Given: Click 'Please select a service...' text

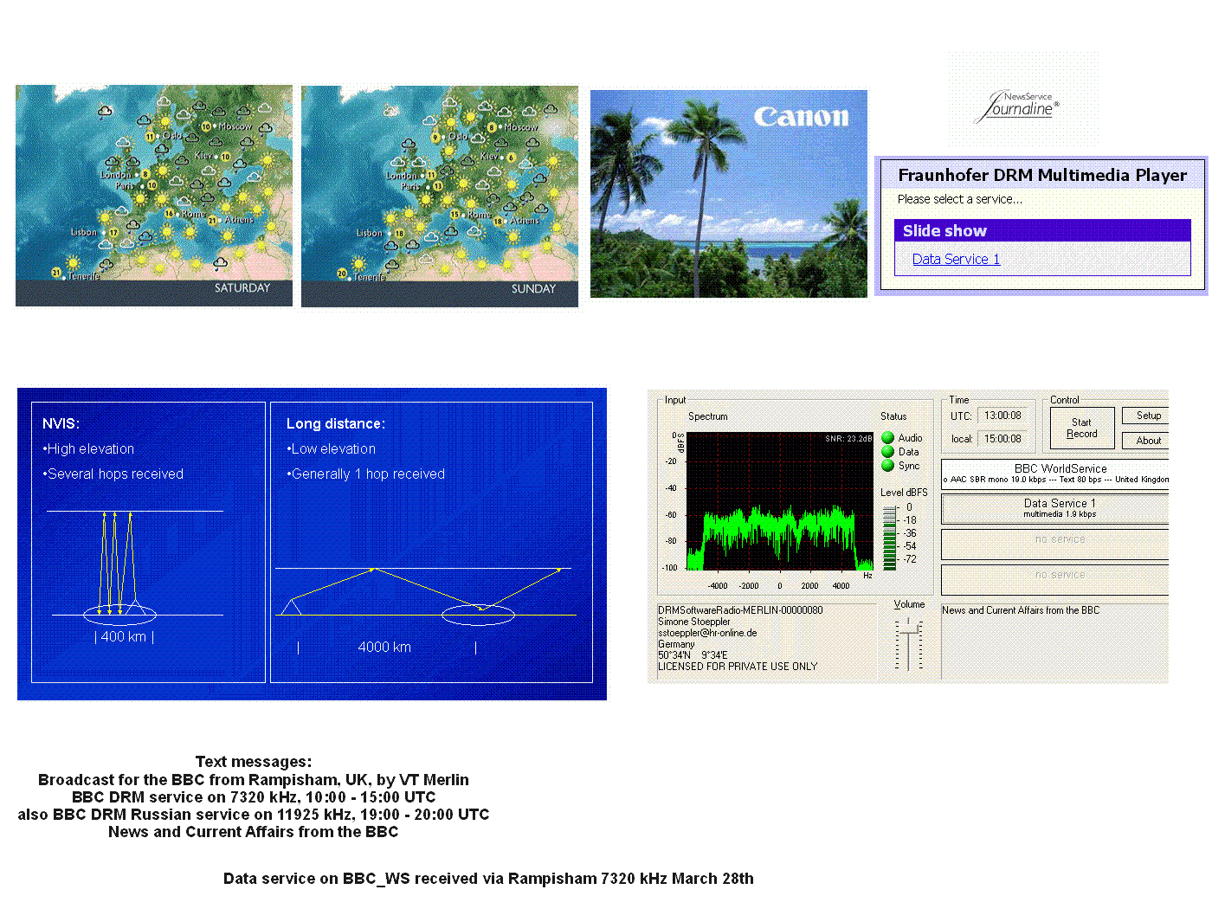Looking at the screenshot, I should point(959,199).
